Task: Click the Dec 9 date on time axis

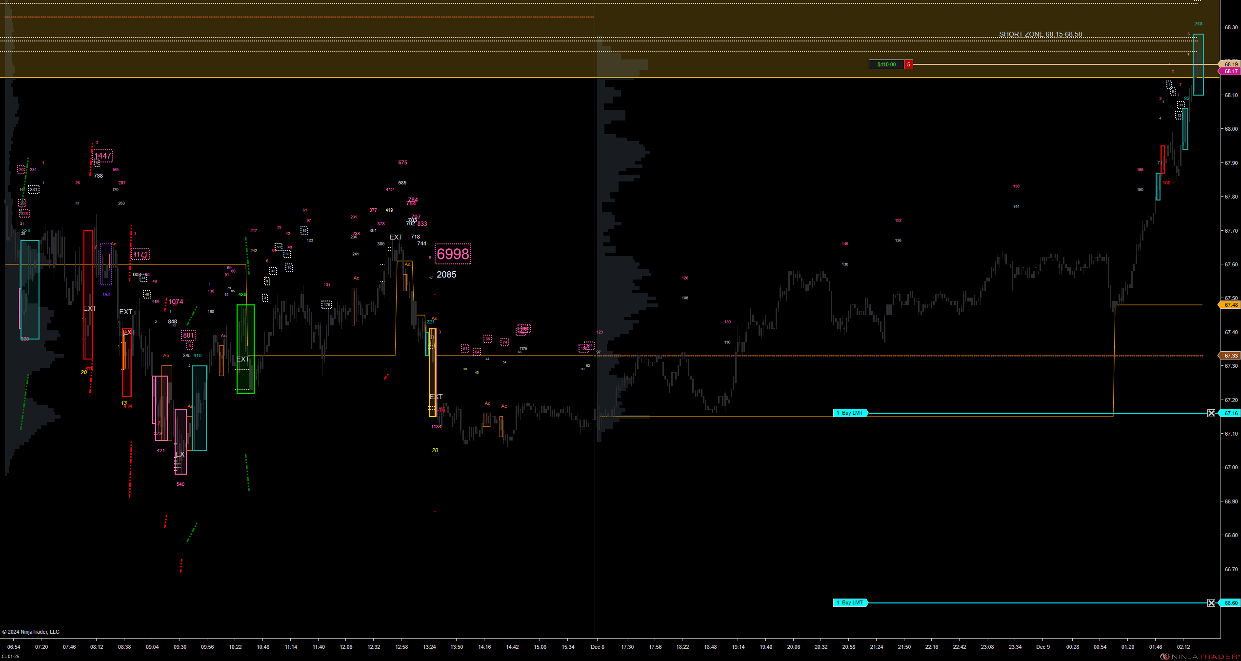Action: (1043, 647)
